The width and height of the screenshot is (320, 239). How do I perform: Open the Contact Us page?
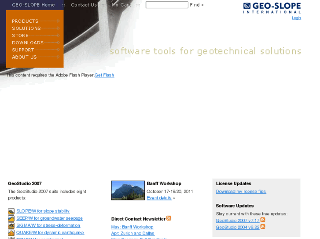point(84,5)
